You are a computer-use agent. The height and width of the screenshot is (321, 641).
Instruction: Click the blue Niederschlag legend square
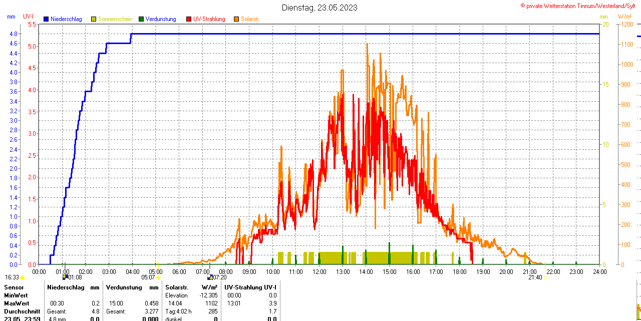pyautogui.click(x=47, y=19)
